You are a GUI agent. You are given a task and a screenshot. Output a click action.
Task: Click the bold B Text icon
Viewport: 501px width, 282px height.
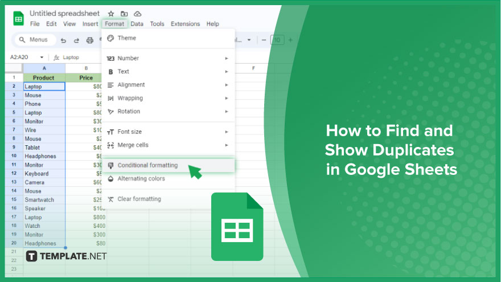click(x=110, y=72)
